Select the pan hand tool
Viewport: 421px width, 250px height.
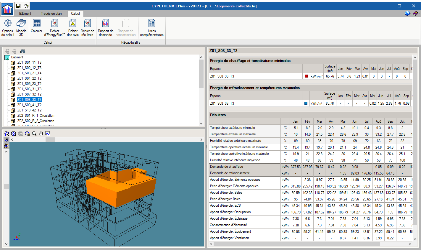pos(41,134)
